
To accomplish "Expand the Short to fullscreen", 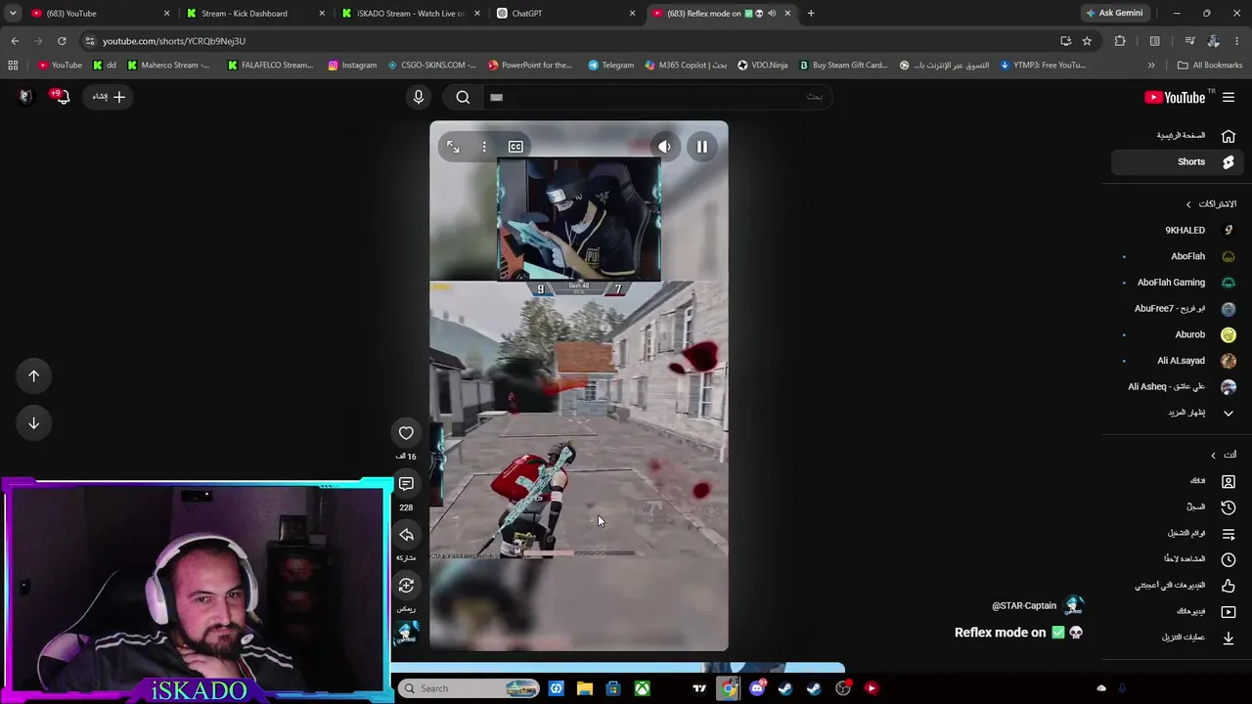I will 453,147.
